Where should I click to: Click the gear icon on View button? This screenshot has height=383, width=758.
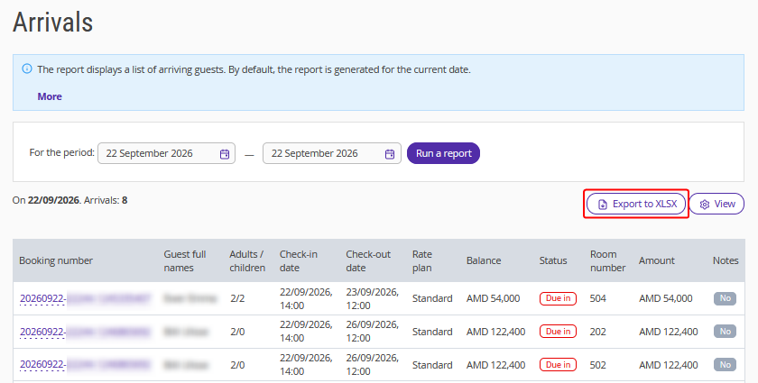pyautogui.click(x=705, y=205)
